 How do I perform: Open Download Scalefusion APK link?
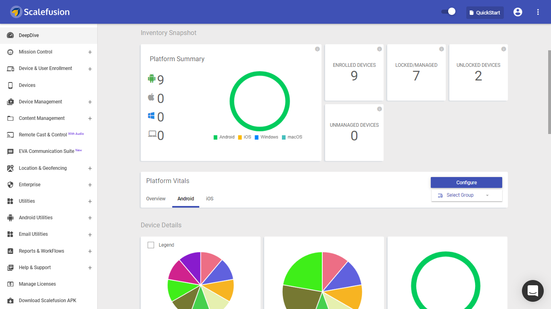click(48, 301)
